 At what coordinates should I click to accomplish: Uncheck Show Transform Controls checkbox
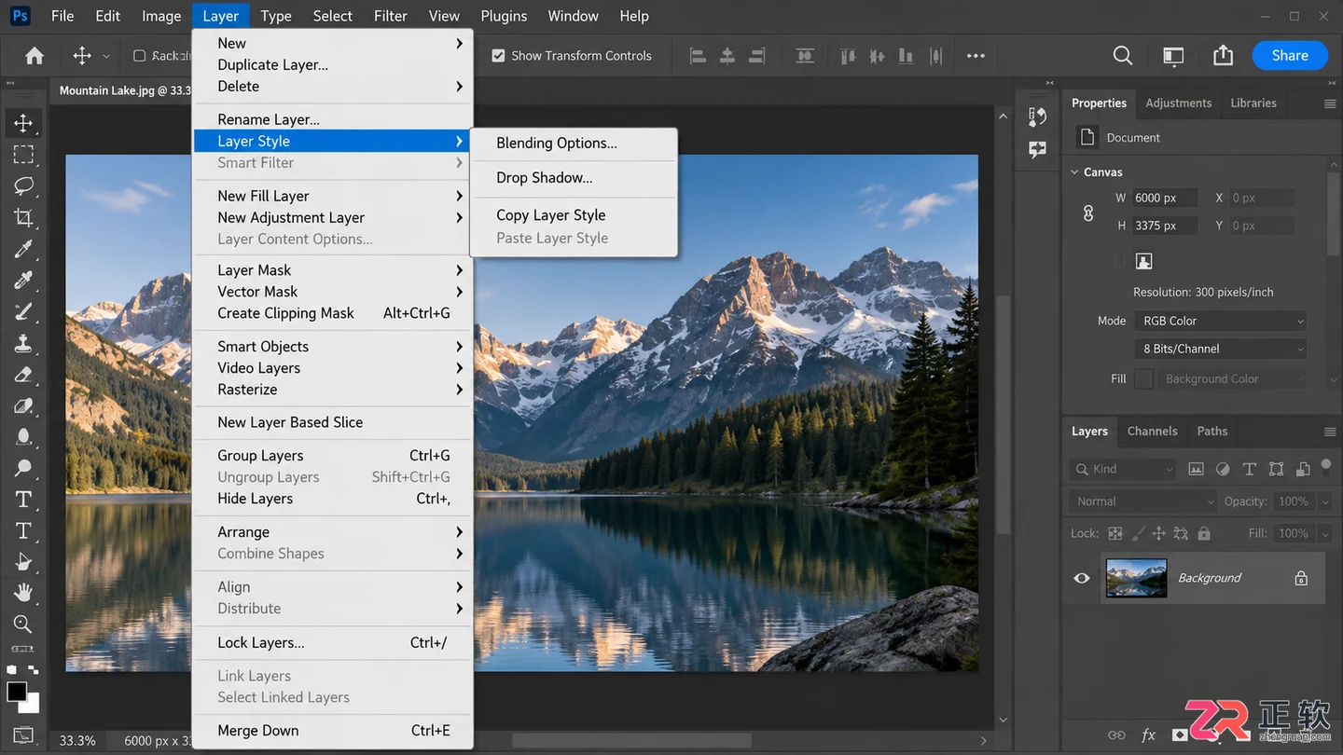pos(498,56)
